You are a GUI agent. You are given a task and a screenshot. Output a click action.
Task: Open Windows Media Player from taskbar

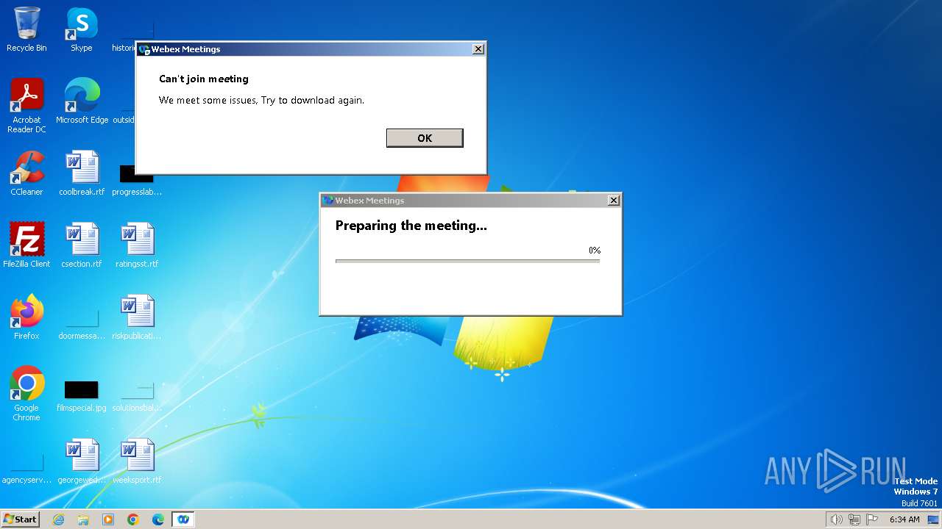[108, 519]
